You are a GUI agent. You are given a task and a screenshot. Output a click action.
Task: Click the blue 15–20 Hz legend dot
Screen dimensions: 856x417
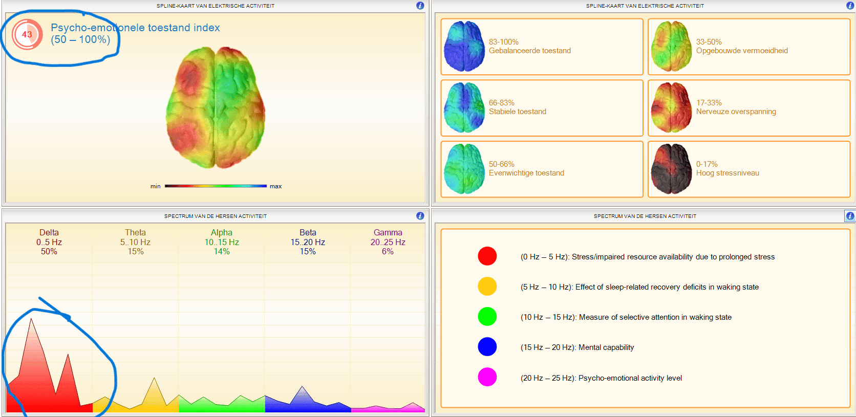[x=487, y=346]
